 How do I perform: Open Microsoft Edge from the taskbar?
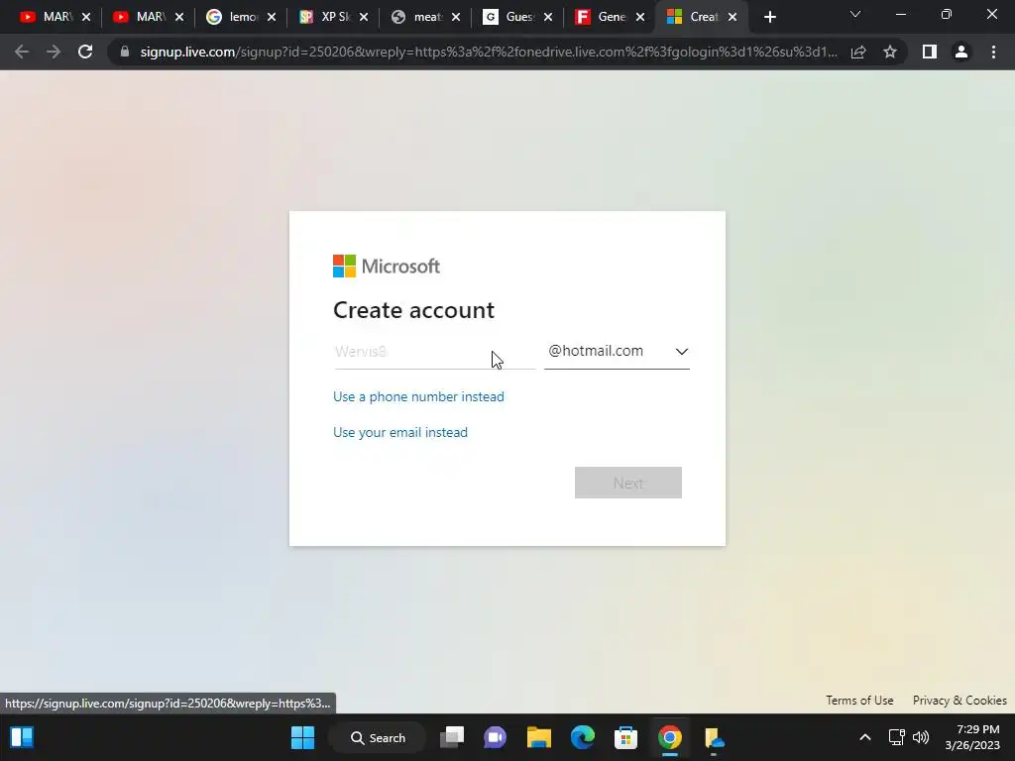point(583,737)
